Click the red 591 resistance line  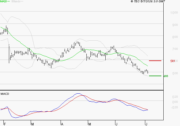[x=155, y=61]
